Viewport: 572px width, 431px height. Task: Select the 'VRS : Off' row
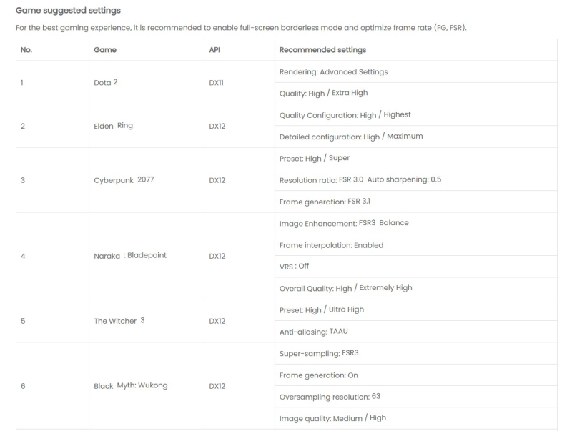(x=416, y=267)
